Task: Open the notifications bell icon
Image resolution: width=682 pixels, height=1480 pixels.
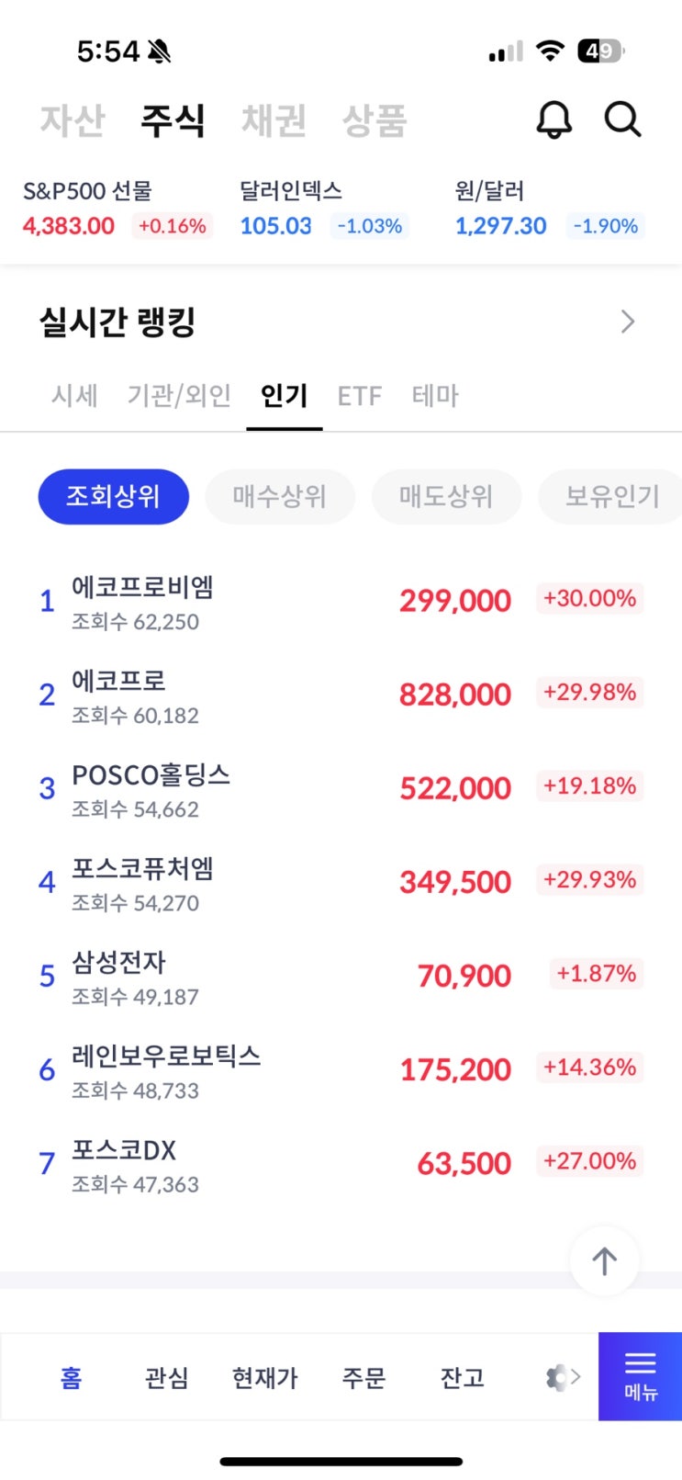Action: (x=554, y=119)
